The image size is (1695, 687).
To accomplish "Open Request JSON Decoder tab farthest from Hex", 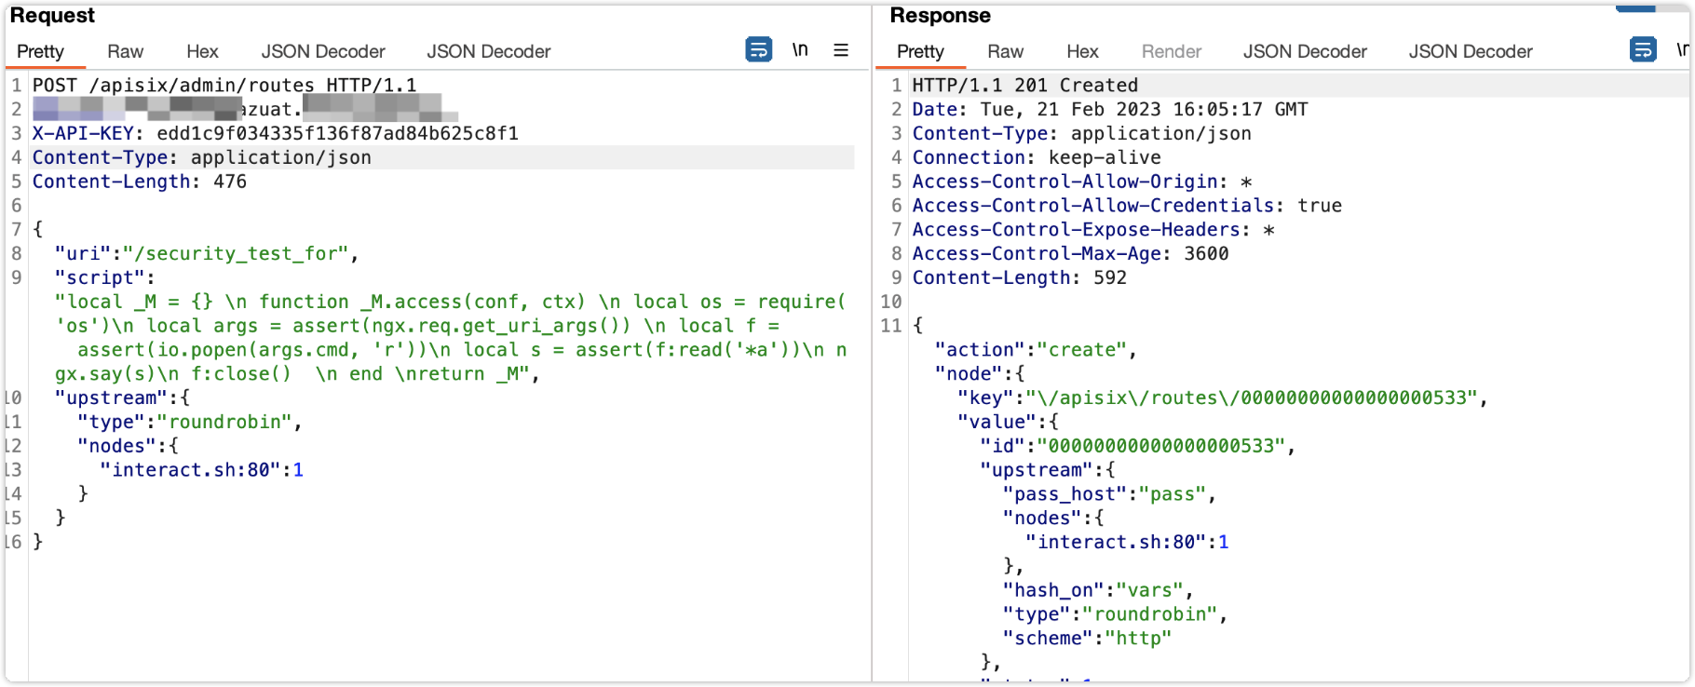I will coord(489,52).
